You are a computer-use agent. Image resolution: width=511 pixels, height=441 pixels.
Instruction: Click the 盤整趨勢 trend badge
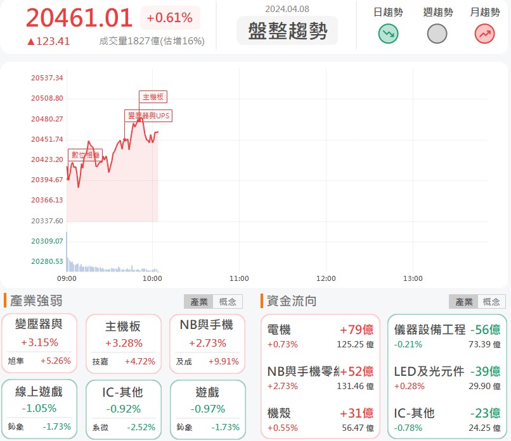click(287, 30)
